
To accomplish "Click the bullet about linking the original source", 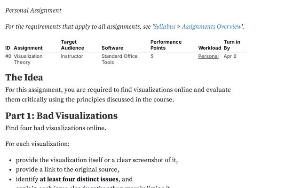I will pos(67,170).
